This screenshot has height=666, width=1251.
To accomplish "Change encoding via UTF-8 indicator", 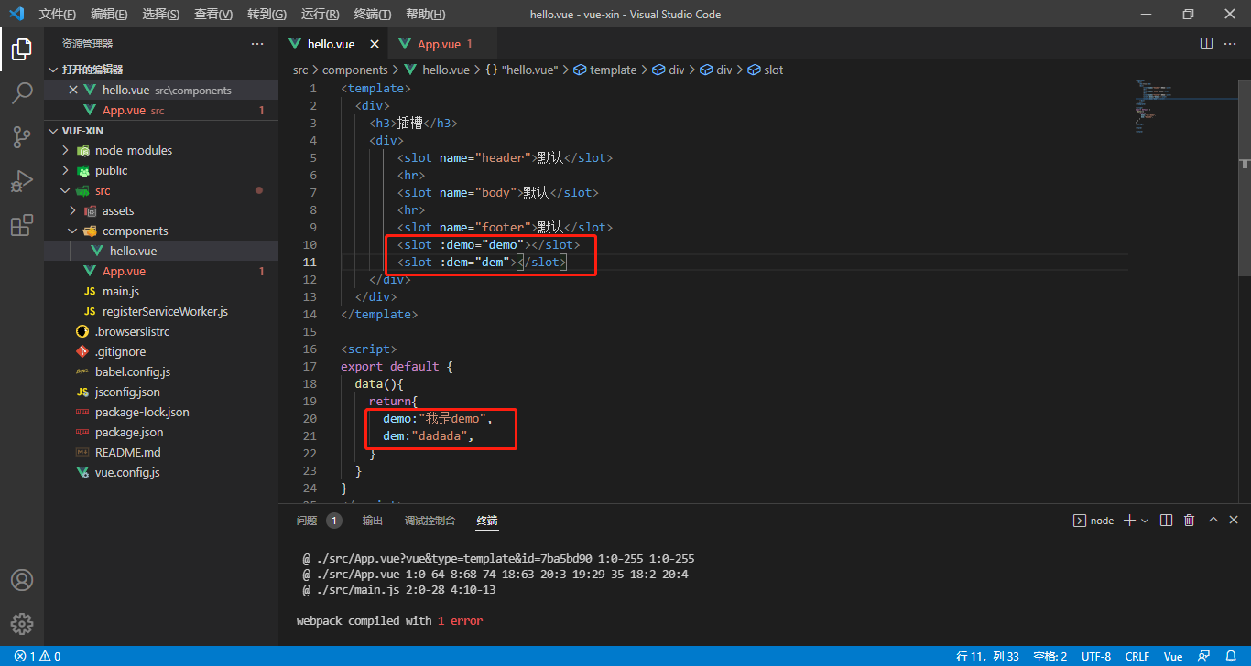I will coord(1095,656).
